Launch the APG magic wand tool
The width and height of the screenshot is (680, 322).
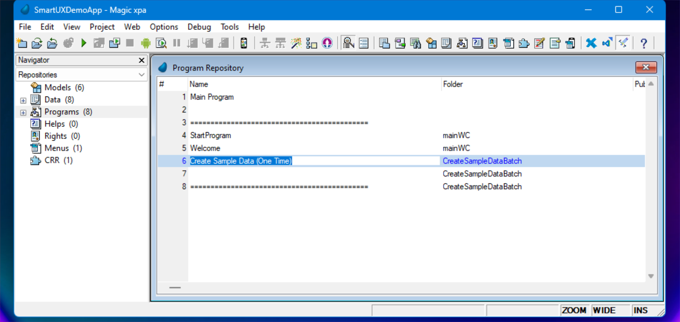(296, 43)
